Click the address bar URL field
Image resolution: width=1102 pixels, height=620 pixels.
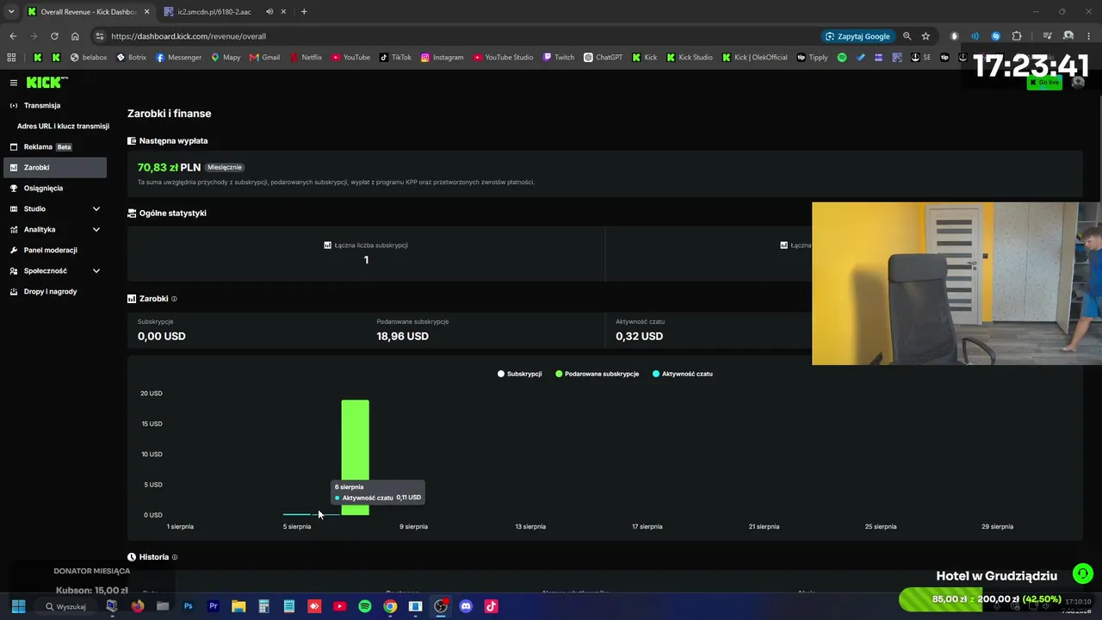[456, 36]
